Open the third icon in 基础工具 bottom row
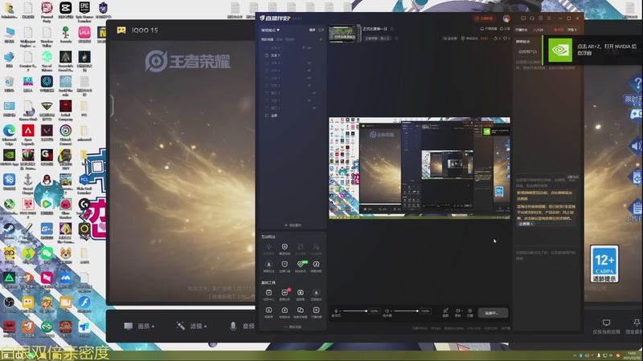This screenshot has width=643, height=361. (301, 312)
